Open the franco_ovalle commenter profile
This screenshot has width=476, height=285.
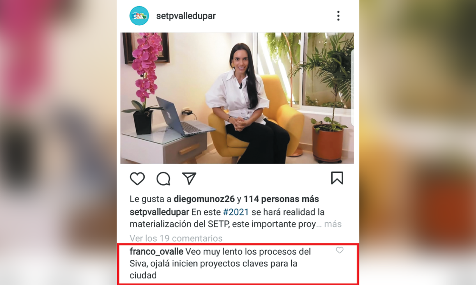tap(156, 252)
